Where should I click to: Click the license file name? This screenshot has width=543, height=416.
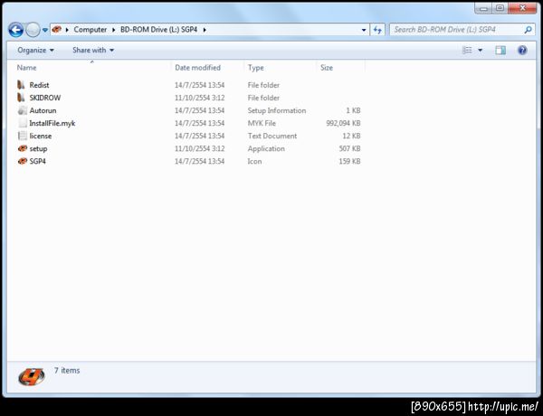pyautogui.click(x=41, y=136)
